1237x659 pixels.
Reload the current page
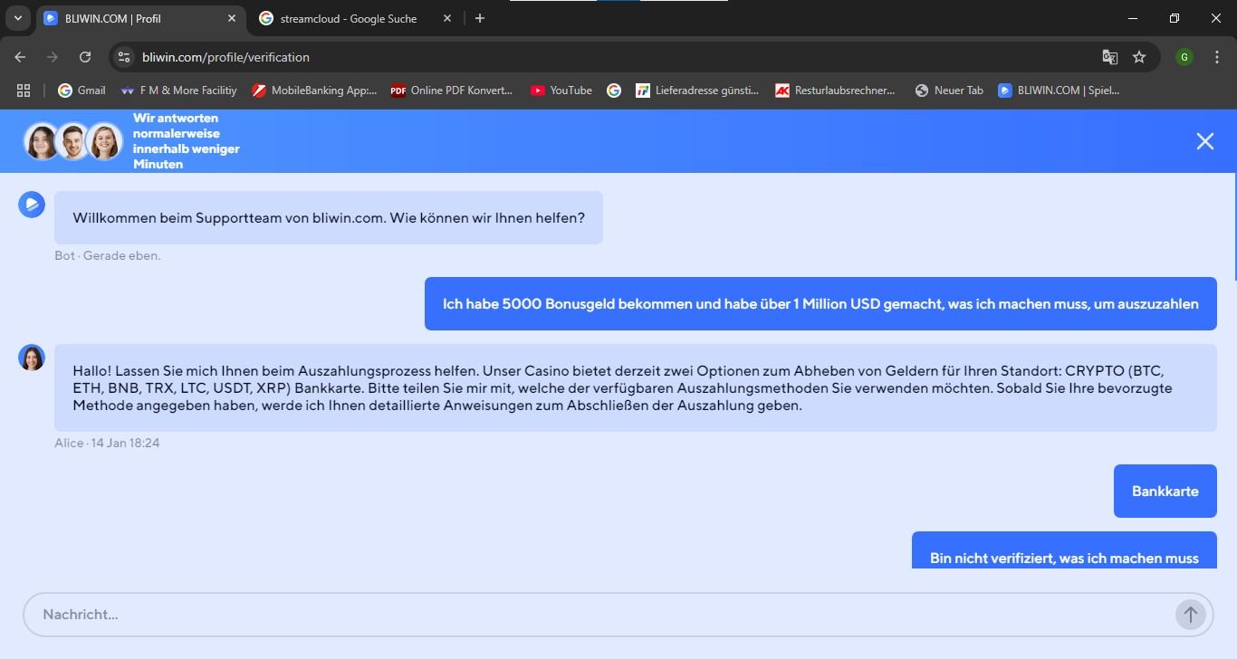[x=85, y=57]
